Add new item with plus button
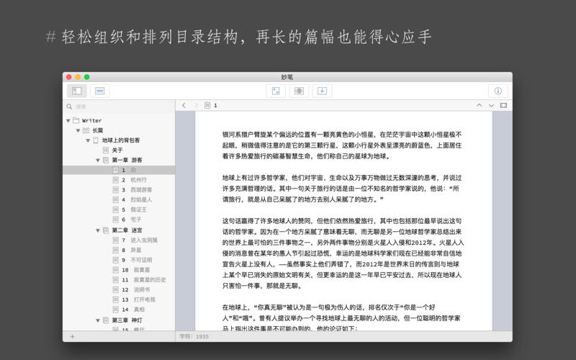The height and width of the screenshot is (360, 576). (x=73, y=336)
